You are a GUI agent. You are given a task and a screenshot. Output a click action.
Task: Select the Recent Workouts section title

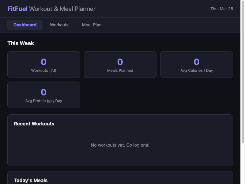[x=34, y=124]
